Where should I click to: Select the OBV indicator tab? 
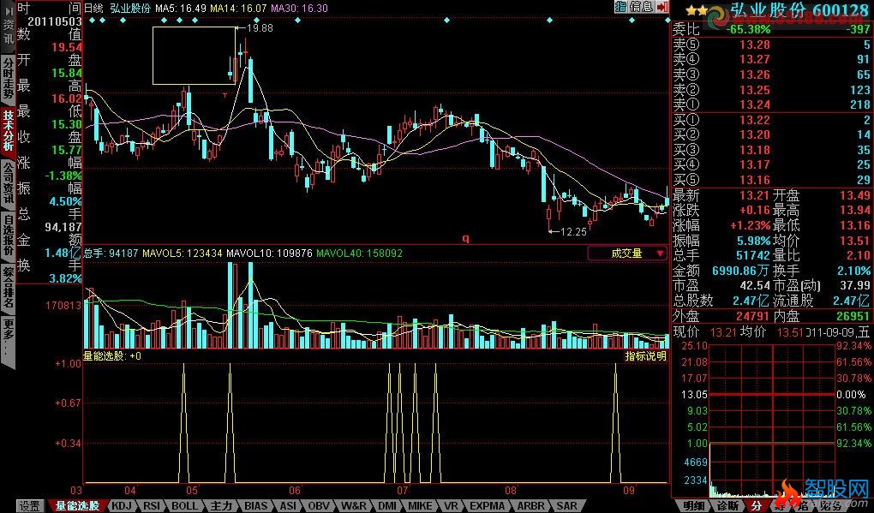pyautogui.click(x=319, y=506)
